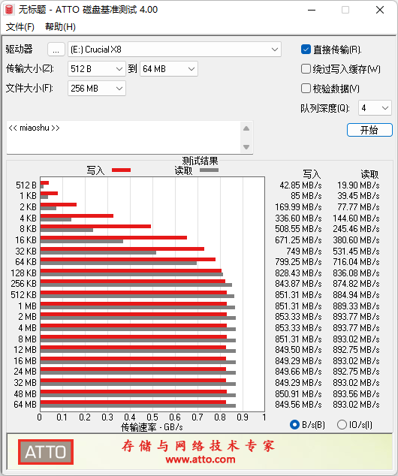Click the 4 KB write value 336.60 MB/s
This screenshot has height=476, width=398.
pyautogui.click(x=298, y=218)
